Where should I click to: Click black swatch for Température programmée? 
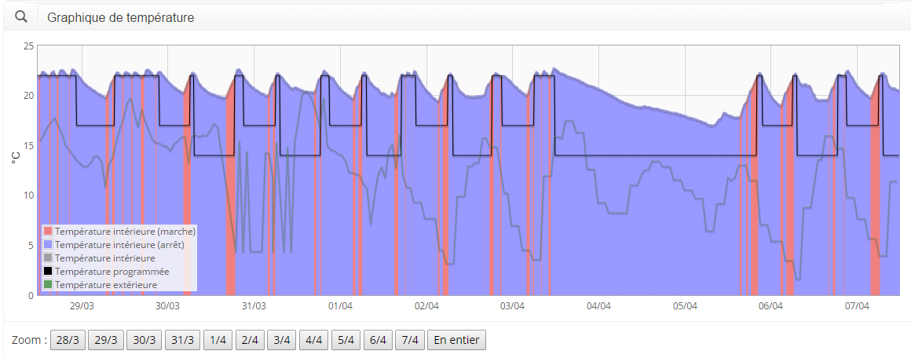pyautogui.click(x=48, y=272)
